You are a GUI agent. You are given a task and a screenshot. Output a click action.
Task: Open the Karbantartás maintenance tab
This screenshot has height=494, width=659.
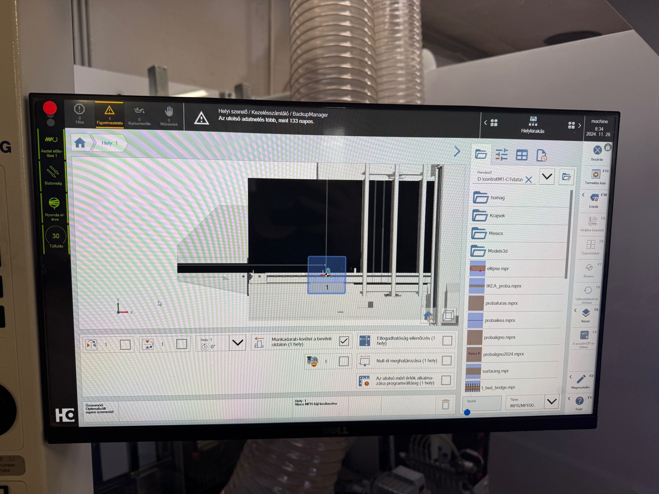tap(140, 116)
